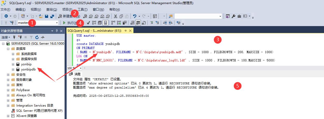Click the Find in Files icon

point(171,16)
